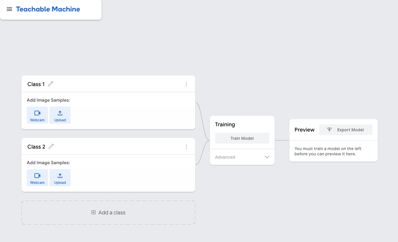Click the Teachable Machine logo
This screenshot has height=242, width=398.
[x=48, y=9]
